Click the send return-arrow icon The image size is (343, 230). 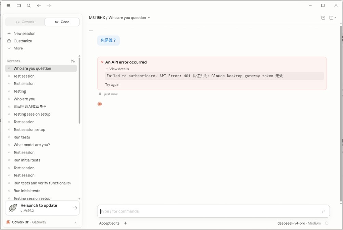323,211
